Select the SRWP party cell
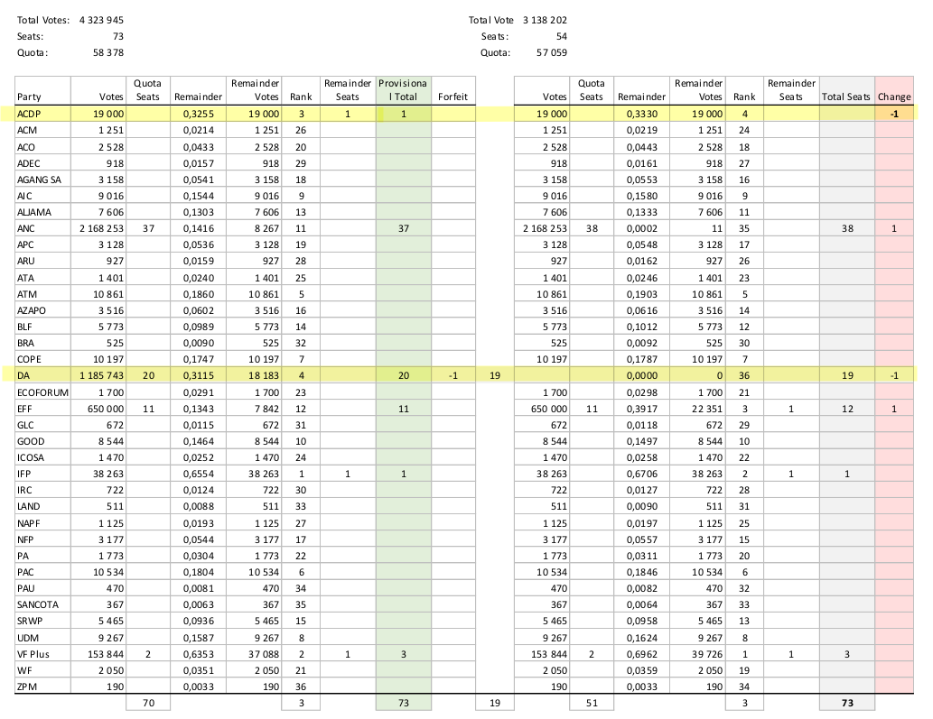This screenshot has width=933, height=719. click(42, 621)
